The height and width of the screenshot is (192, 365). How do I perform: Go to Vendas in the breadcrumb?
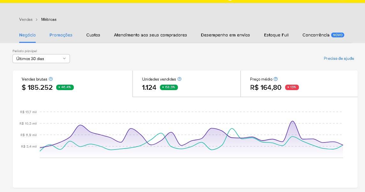pyautogui.click(x=26, y=19)
